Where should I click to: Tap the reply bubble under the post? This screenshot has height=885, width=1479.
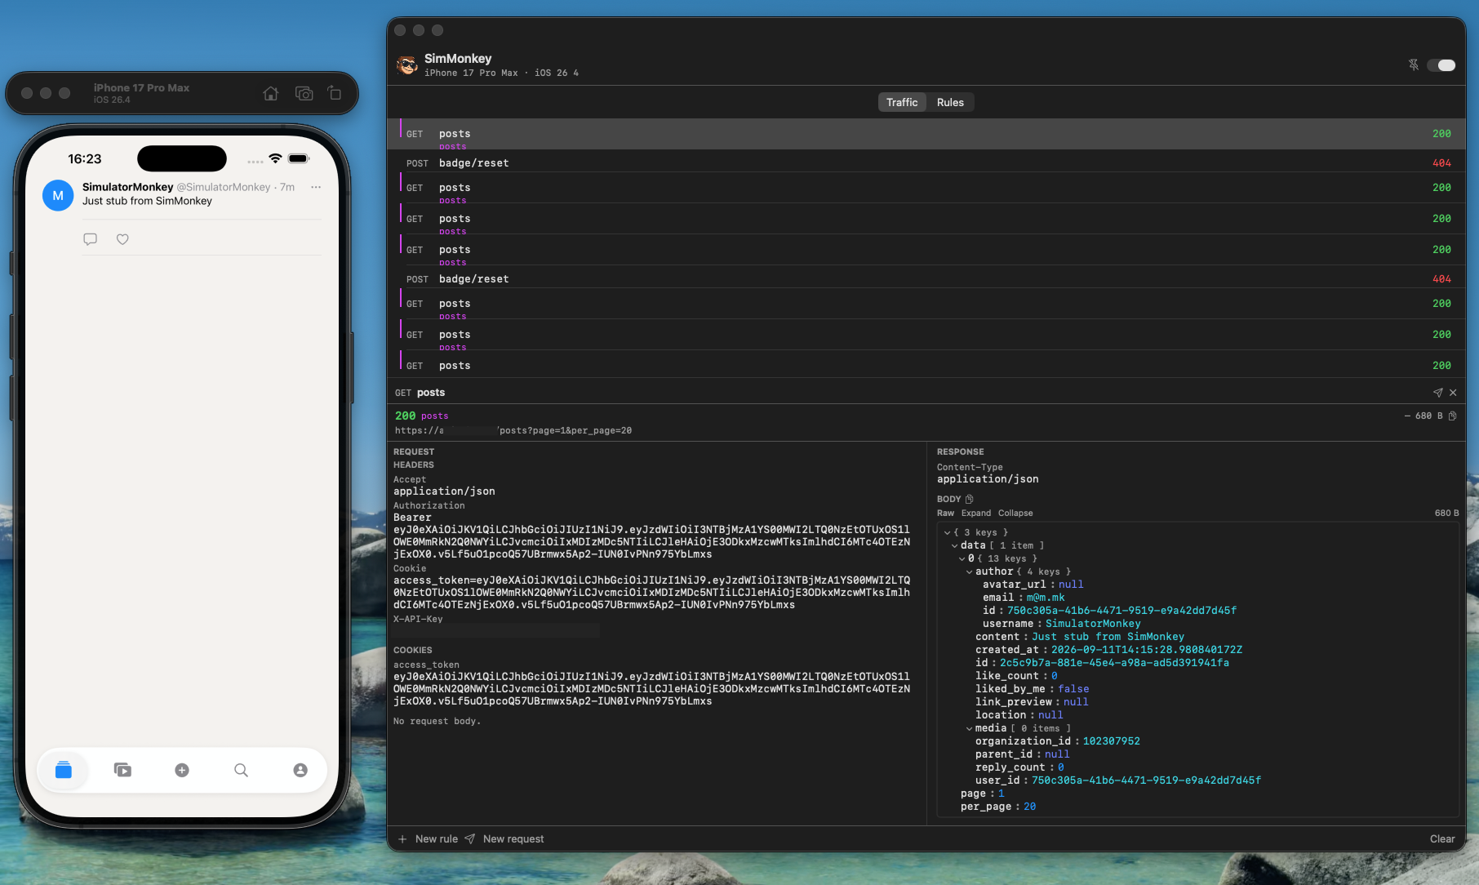(x=91, y=239)
